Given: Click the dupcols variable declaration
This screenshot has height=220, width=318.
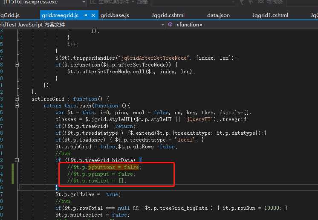Looking at the screenshot, I should pyautogui.click(x=235, y=113).
